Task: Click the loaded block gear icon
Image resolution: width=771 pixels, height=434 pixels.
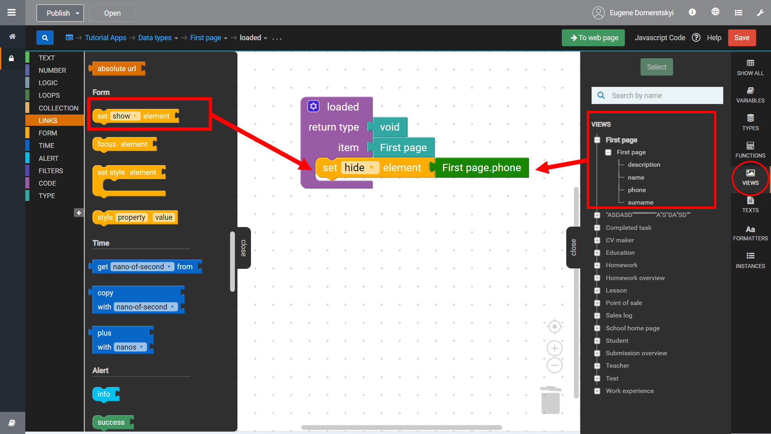Action: click(x=314, y=106)
